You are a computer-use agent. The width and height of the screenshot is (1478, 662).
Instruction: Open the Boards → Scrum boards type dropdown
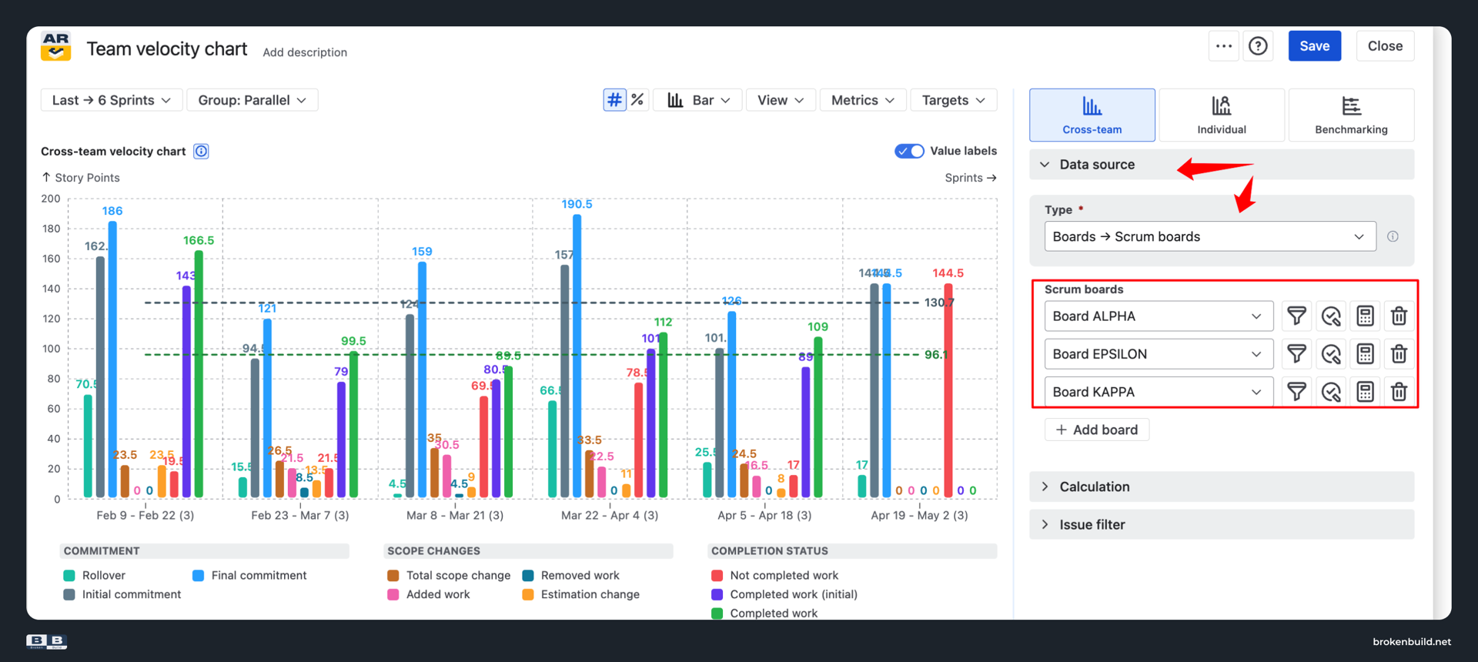coord(1209,236)
